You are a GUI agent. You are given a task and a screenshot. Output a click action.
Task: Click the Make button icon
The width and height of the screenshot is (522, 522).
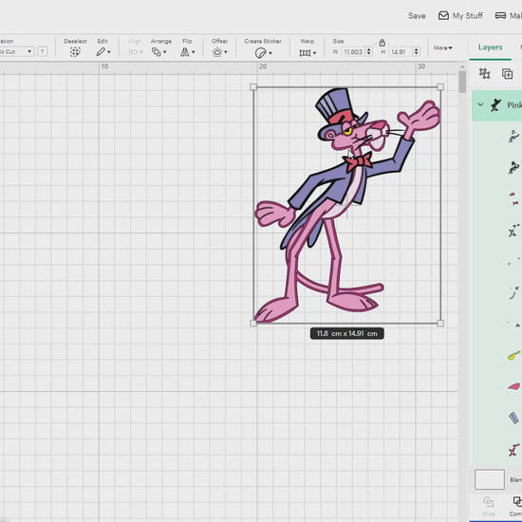coord(500,15)
